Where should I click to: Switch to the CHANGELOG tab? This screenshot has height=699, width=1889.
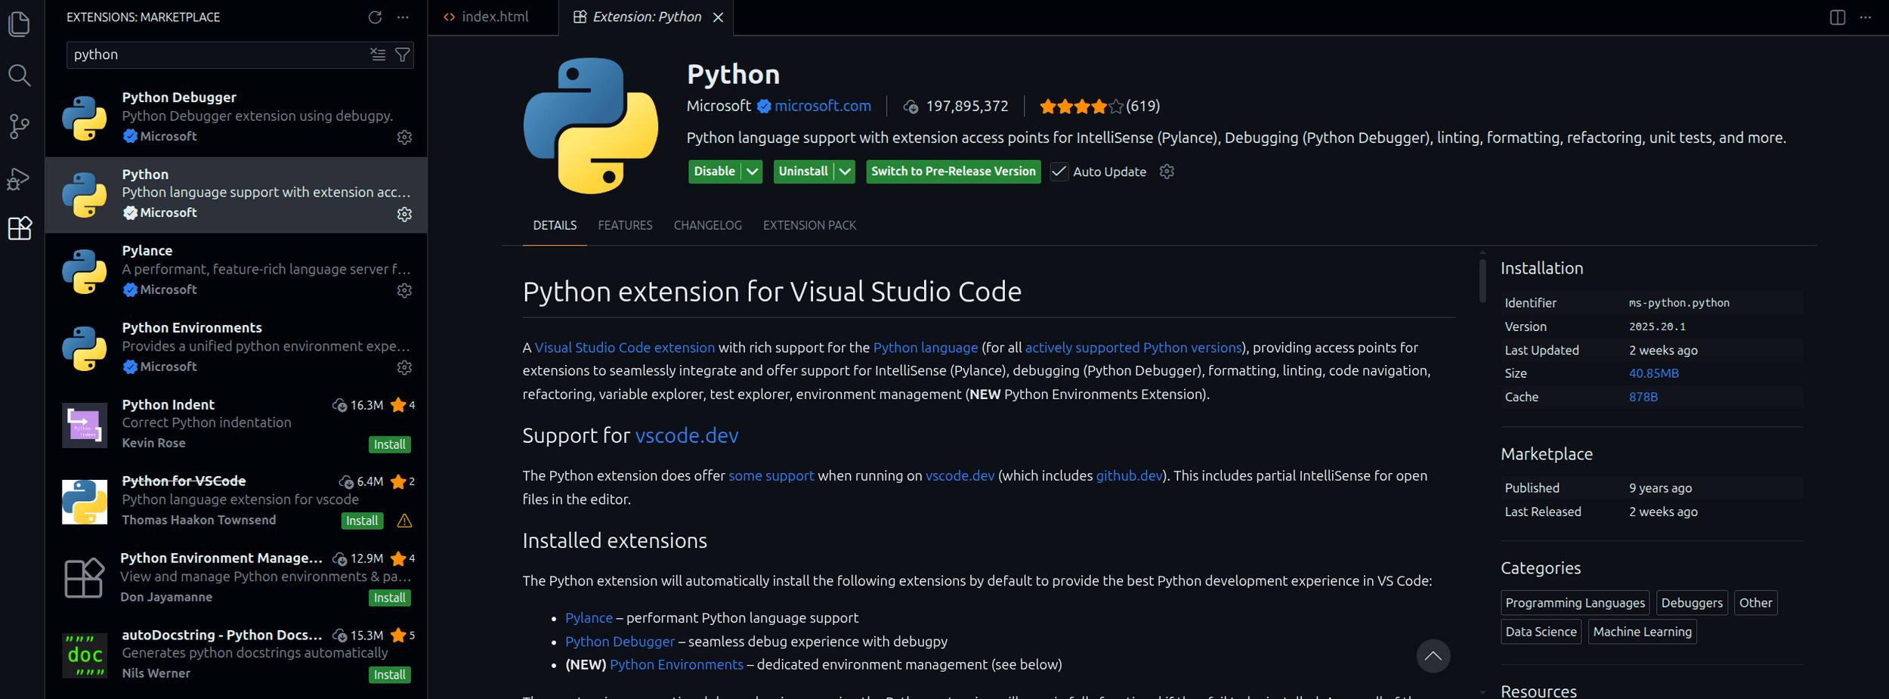[707, 225]
